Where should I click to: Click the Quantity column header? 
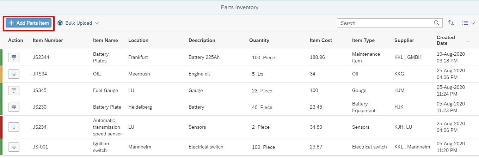click(x=259, y=40)
